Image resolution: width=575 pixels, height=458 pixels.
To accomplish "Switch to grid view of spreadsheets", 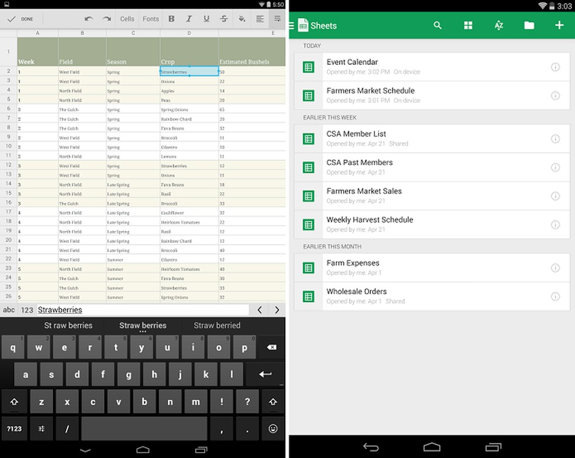I will click(x=468, y=25).
